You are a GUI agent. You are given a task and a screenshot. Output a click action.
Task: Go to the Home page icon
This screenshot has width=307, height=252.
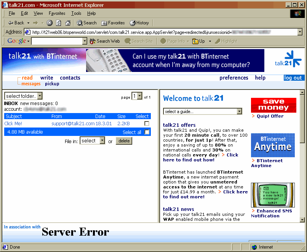pos(68,23)
